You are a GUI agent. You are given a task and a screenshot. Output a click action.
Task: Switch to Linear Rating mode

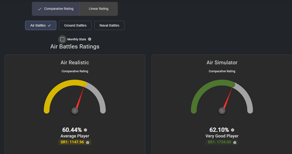pos(98,9)
